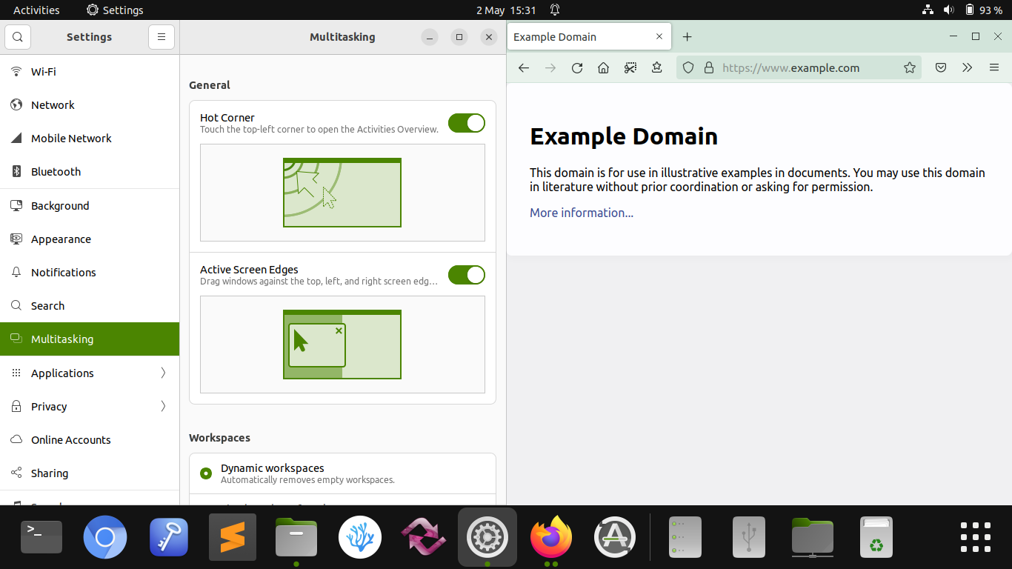Open the Bluetooth settings panel
Screen dimensions: 1012x569
(56, 171)
